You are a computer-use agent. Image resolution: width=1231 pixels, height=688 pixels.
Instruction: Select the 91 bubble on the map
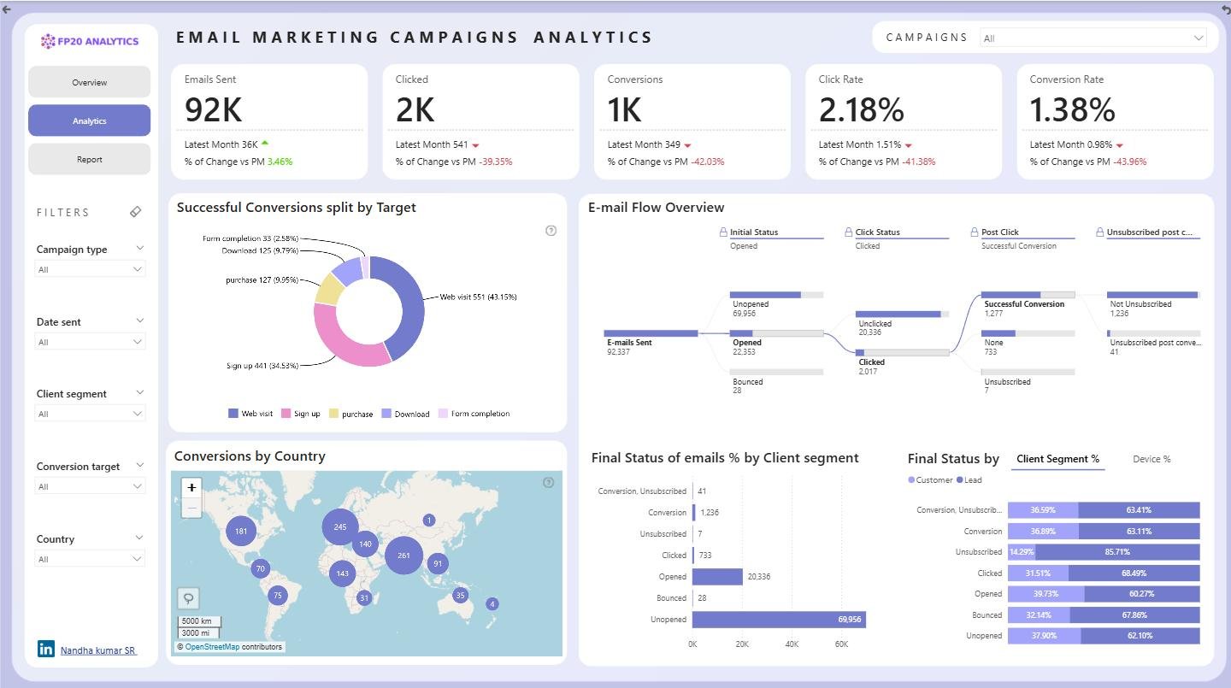438,563
